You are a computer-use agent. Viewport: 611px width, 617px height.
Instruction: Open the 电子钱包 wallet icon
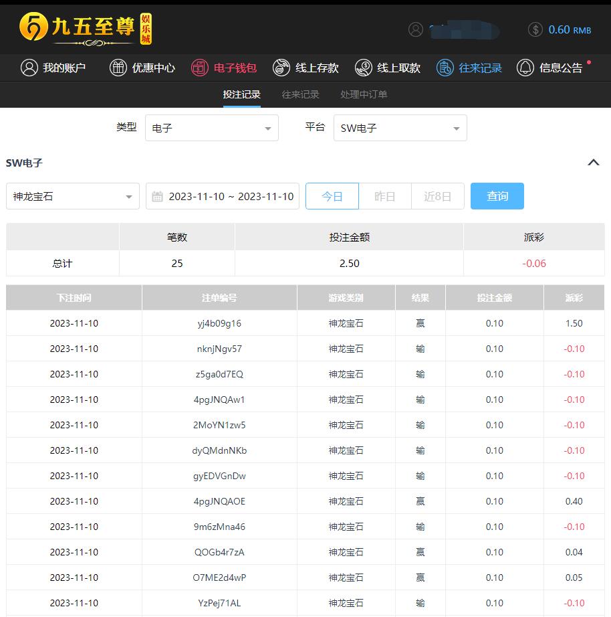200,68
